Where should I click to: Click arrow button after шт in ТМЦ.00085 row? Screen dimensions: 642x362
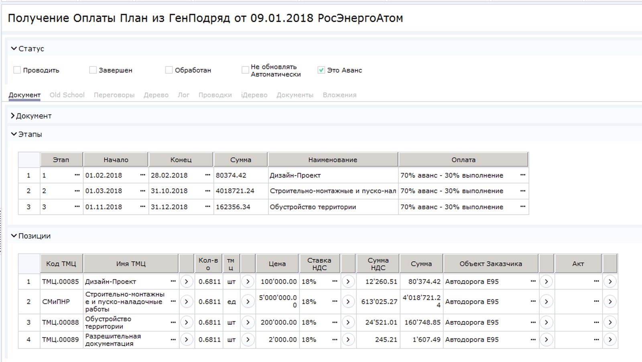pyautogui.click(x=248, y=281)
